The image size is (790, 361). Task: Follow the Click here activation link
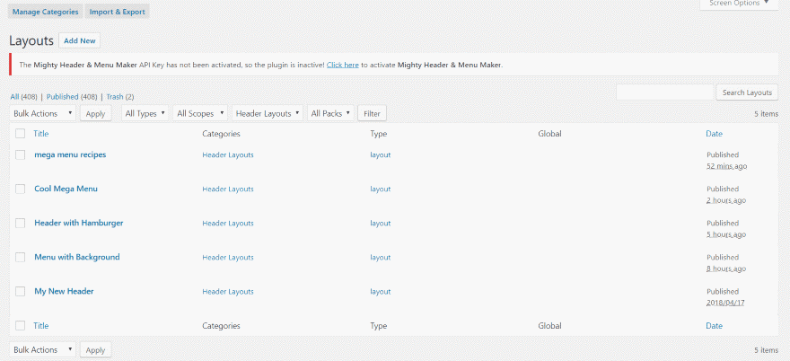[x=343, y=65]
